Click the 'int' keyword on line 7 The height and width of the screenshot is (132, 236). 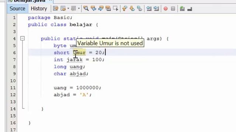point(58,59)
